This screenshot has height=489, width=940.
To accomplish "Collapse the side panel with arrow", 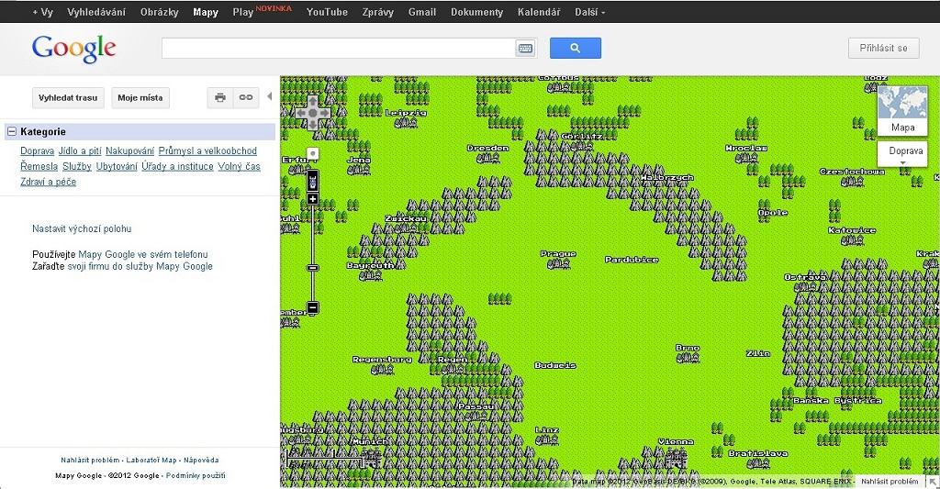I will tap(269, 96).
